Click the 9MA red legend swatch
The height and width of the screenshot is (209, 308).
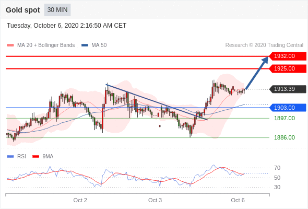(35, 157)
